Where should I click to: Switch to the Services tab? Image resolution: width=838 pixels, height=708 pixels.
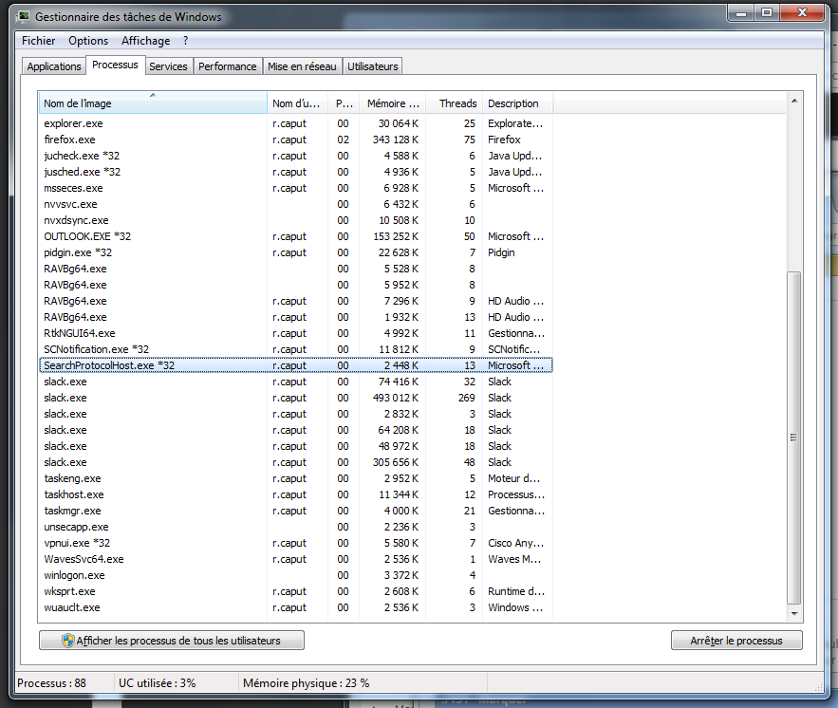(168, 66)
